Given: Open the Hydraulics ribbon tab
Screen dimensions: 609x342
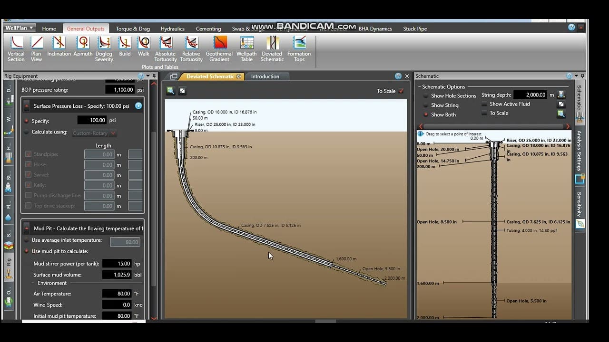Looking at the screenshot, I should tap(173, 28).
